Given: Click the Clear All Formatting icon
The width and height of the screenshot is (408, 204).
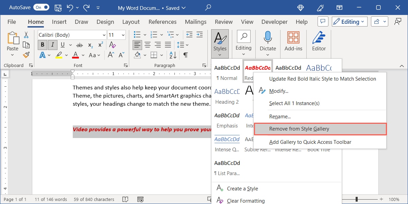Looking at the screenshot, I should click(112, 45).
